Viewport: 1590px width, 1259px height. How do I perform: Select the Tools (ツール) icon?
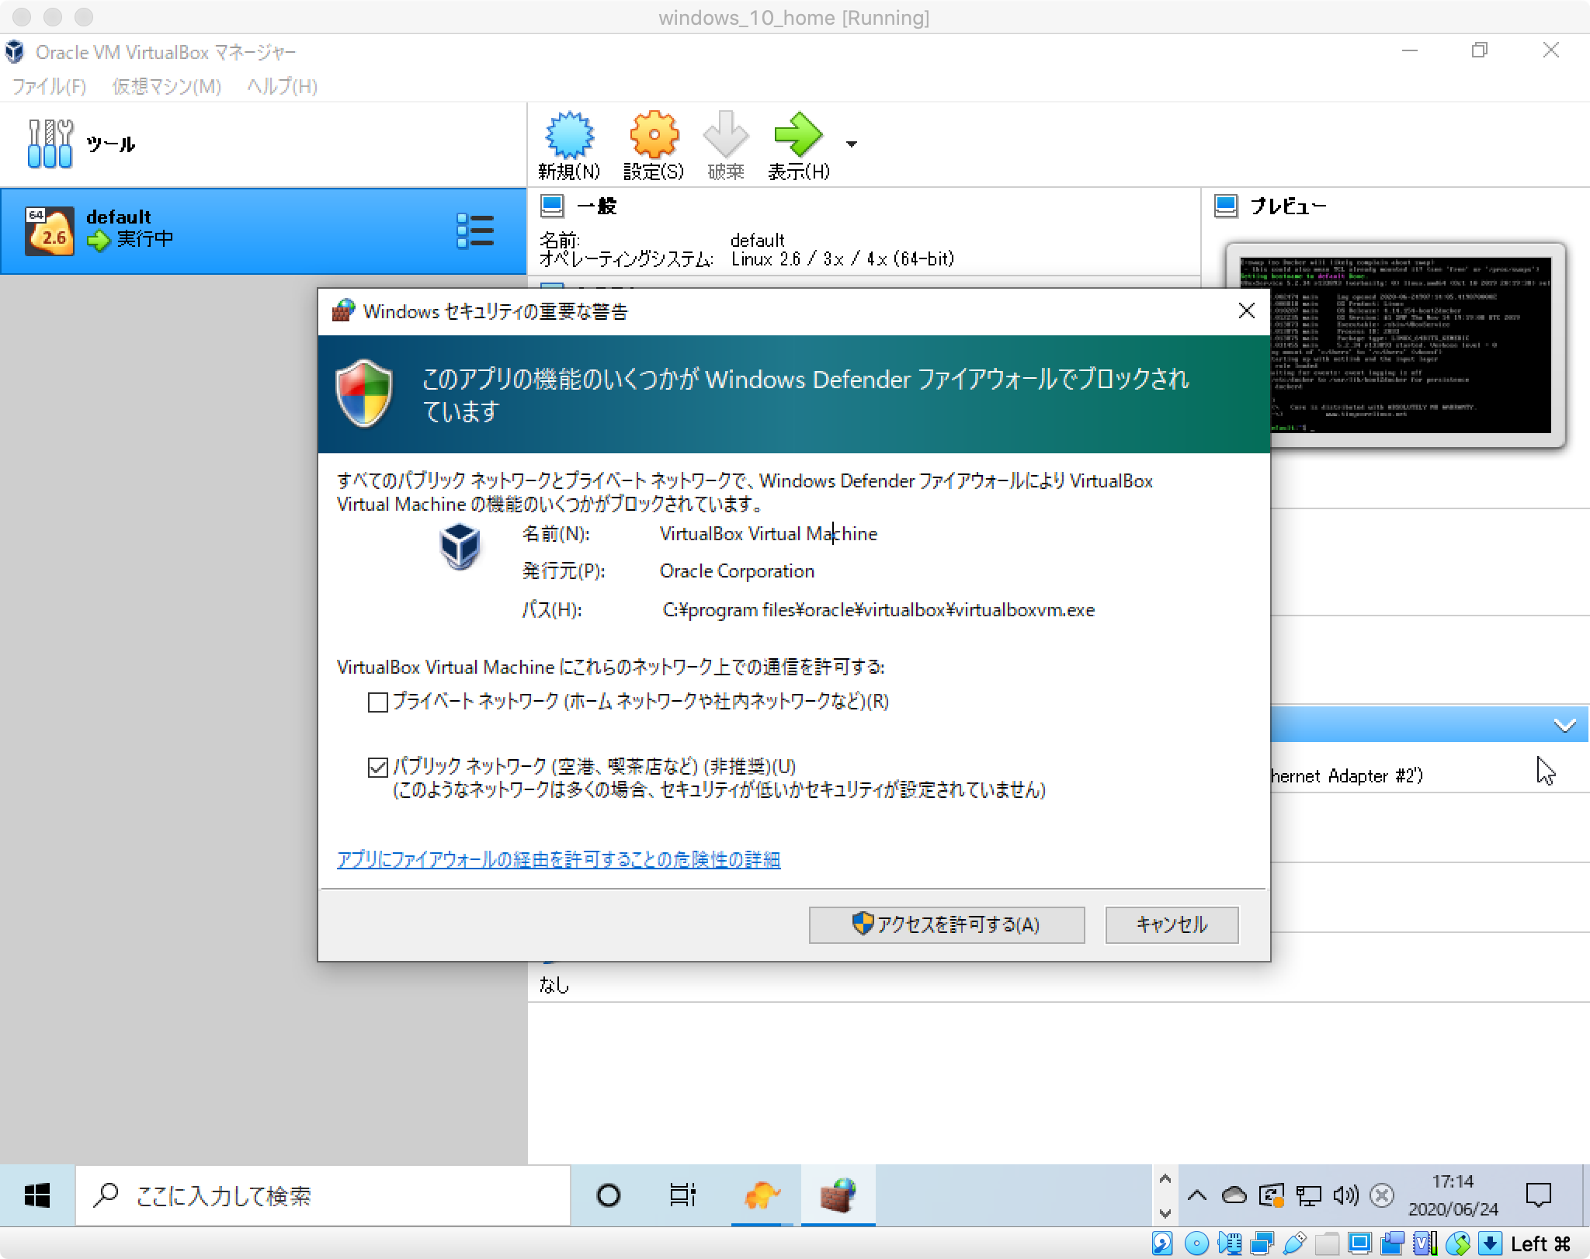50,144
